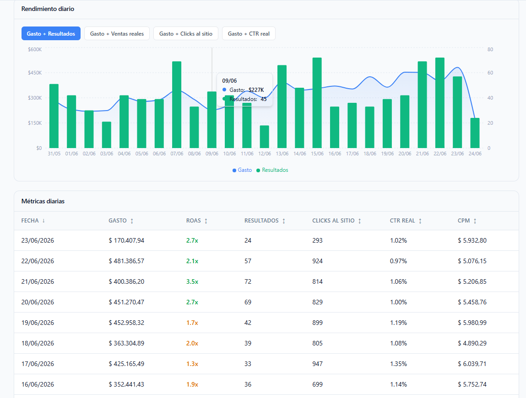526x398 pixels.
Task: Select the 07/06 Resultados bar
Action: 177,105
